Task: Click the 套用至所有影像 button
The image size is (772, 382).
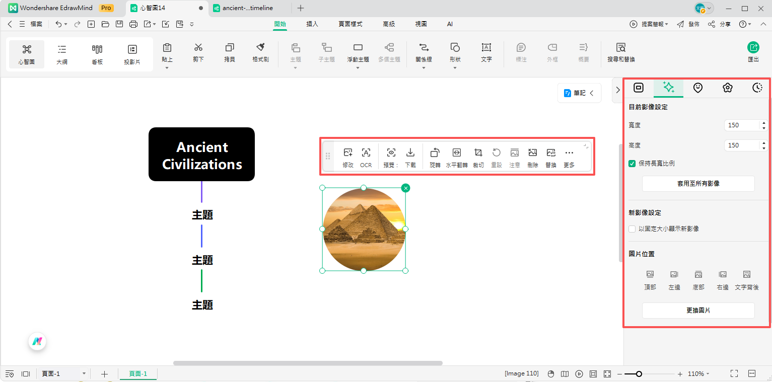Action: [x=698, y=184]
